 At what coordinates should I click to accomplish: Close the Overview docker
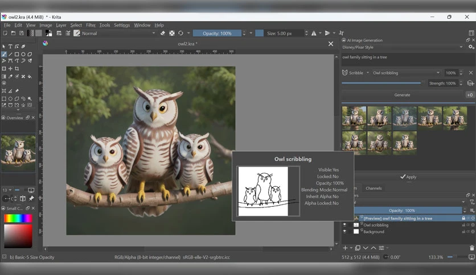[x=34, y=118]
